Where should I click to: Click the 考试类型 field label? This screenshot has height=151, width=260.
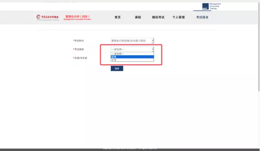(x=78, y=49)
